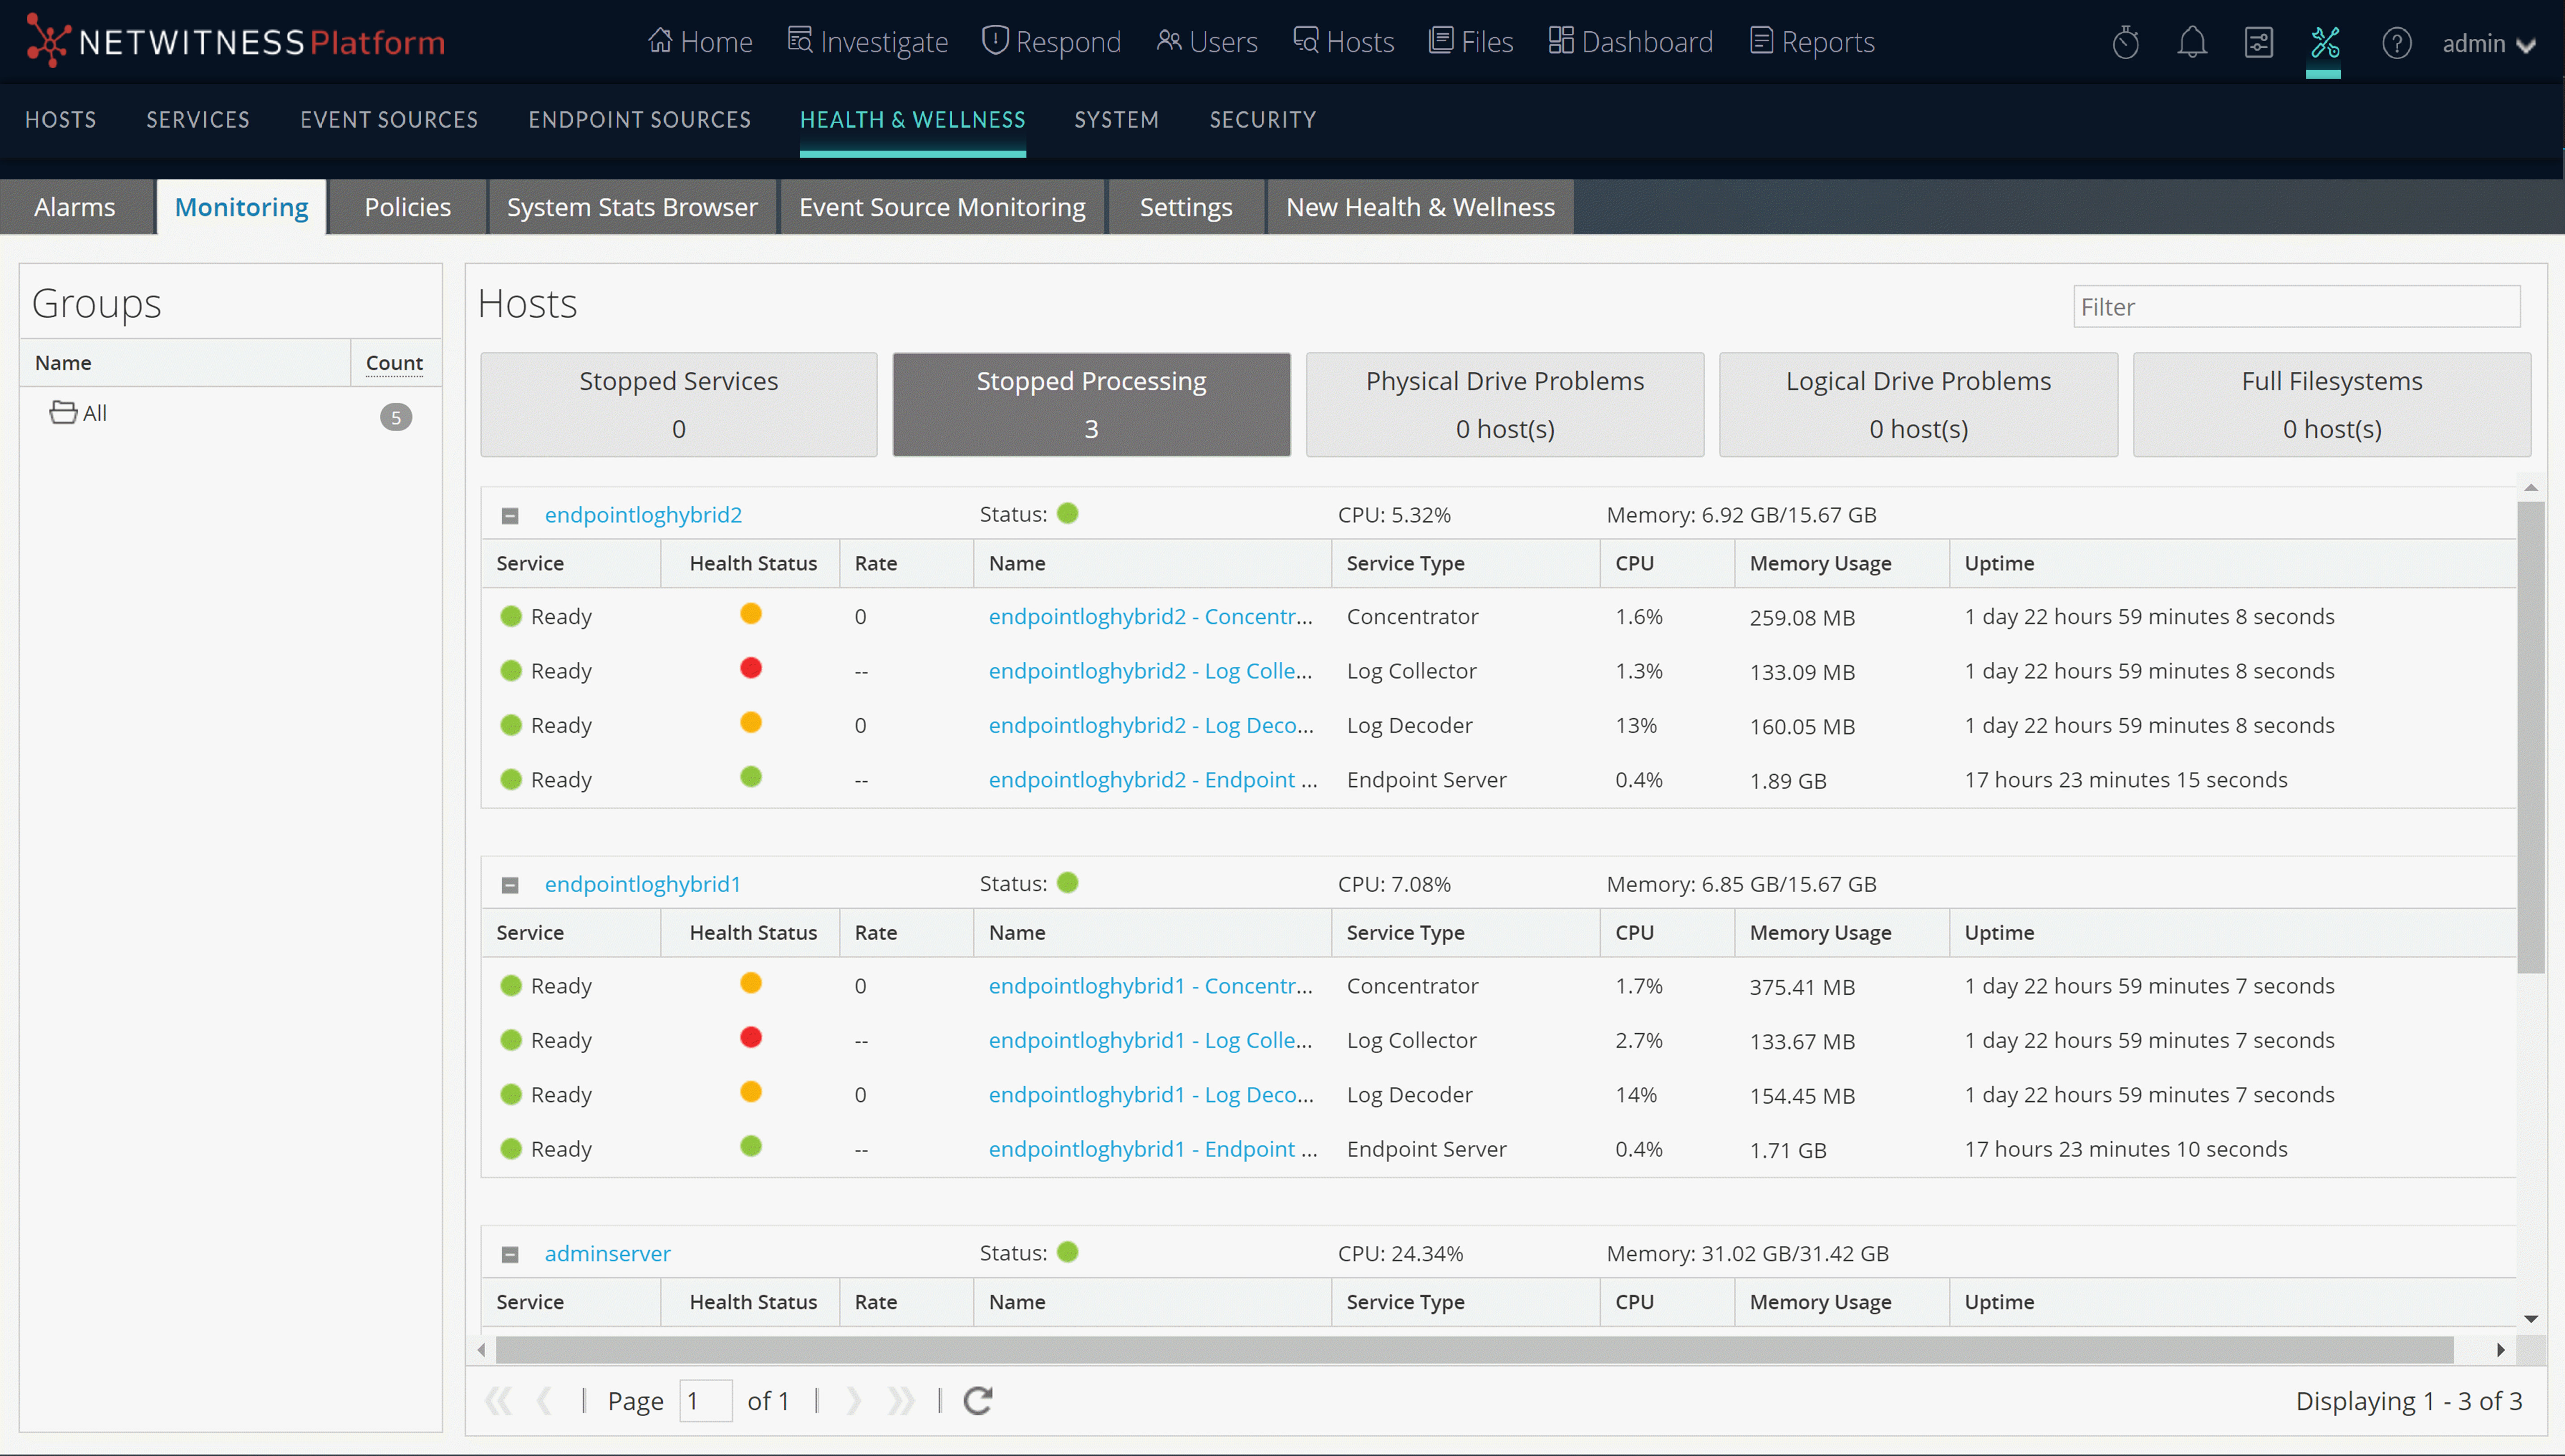Filter hosts by Stopped Services
This screenshot has width=2565, height=1456.
(679, 405)
